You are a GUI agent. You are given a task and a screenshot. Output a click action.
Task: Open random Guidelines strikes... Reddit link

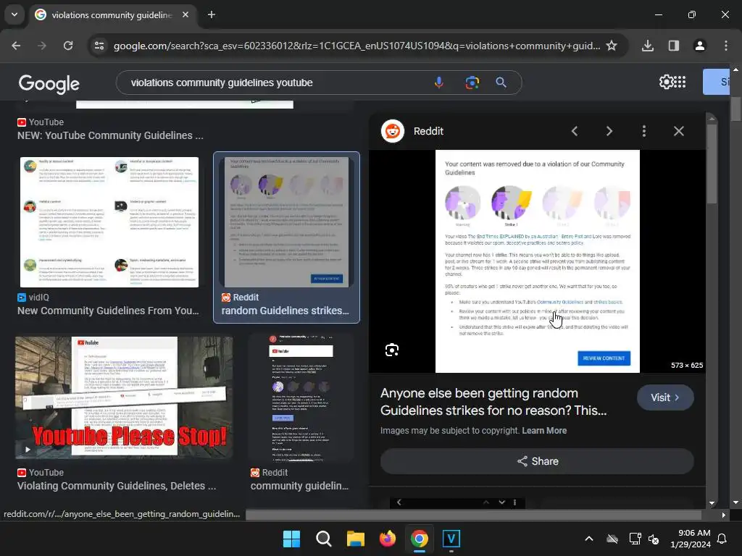(x=285, y=311)
